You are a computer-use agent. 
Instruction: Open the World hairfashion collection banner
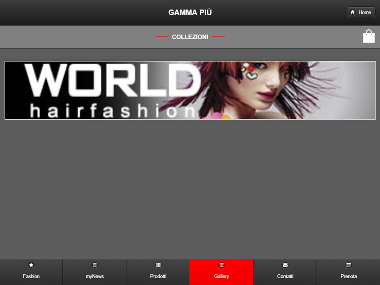point(190,90)
